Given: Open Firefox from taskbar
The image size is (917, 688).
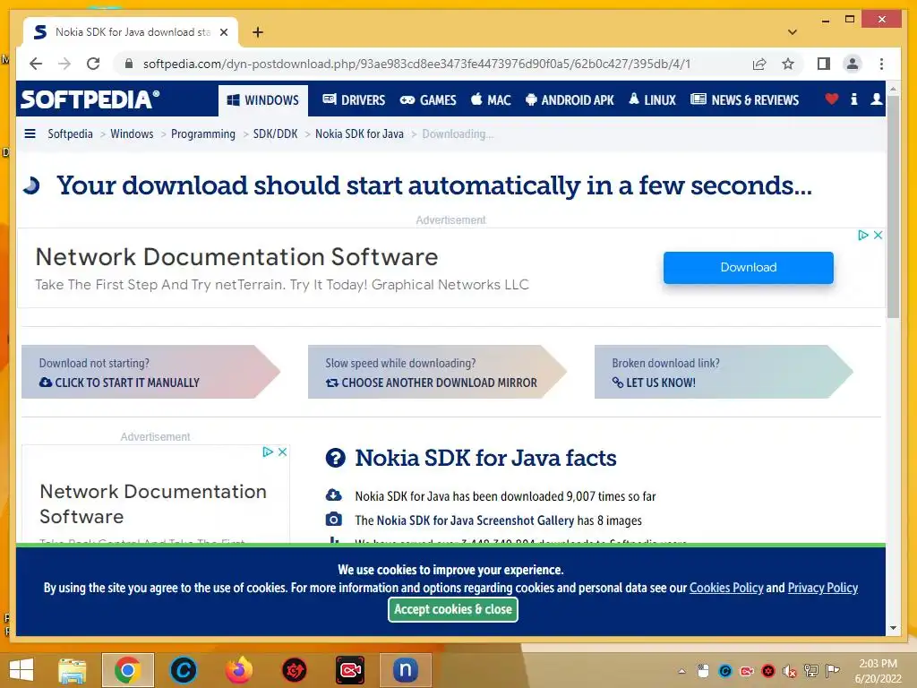Looking at the screenshot, I should click(x=238, y=670).
